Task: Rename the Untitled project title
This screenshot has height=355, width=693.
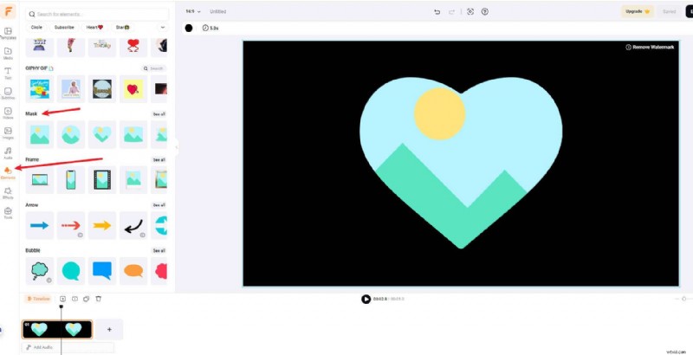Action: [218, 11]
